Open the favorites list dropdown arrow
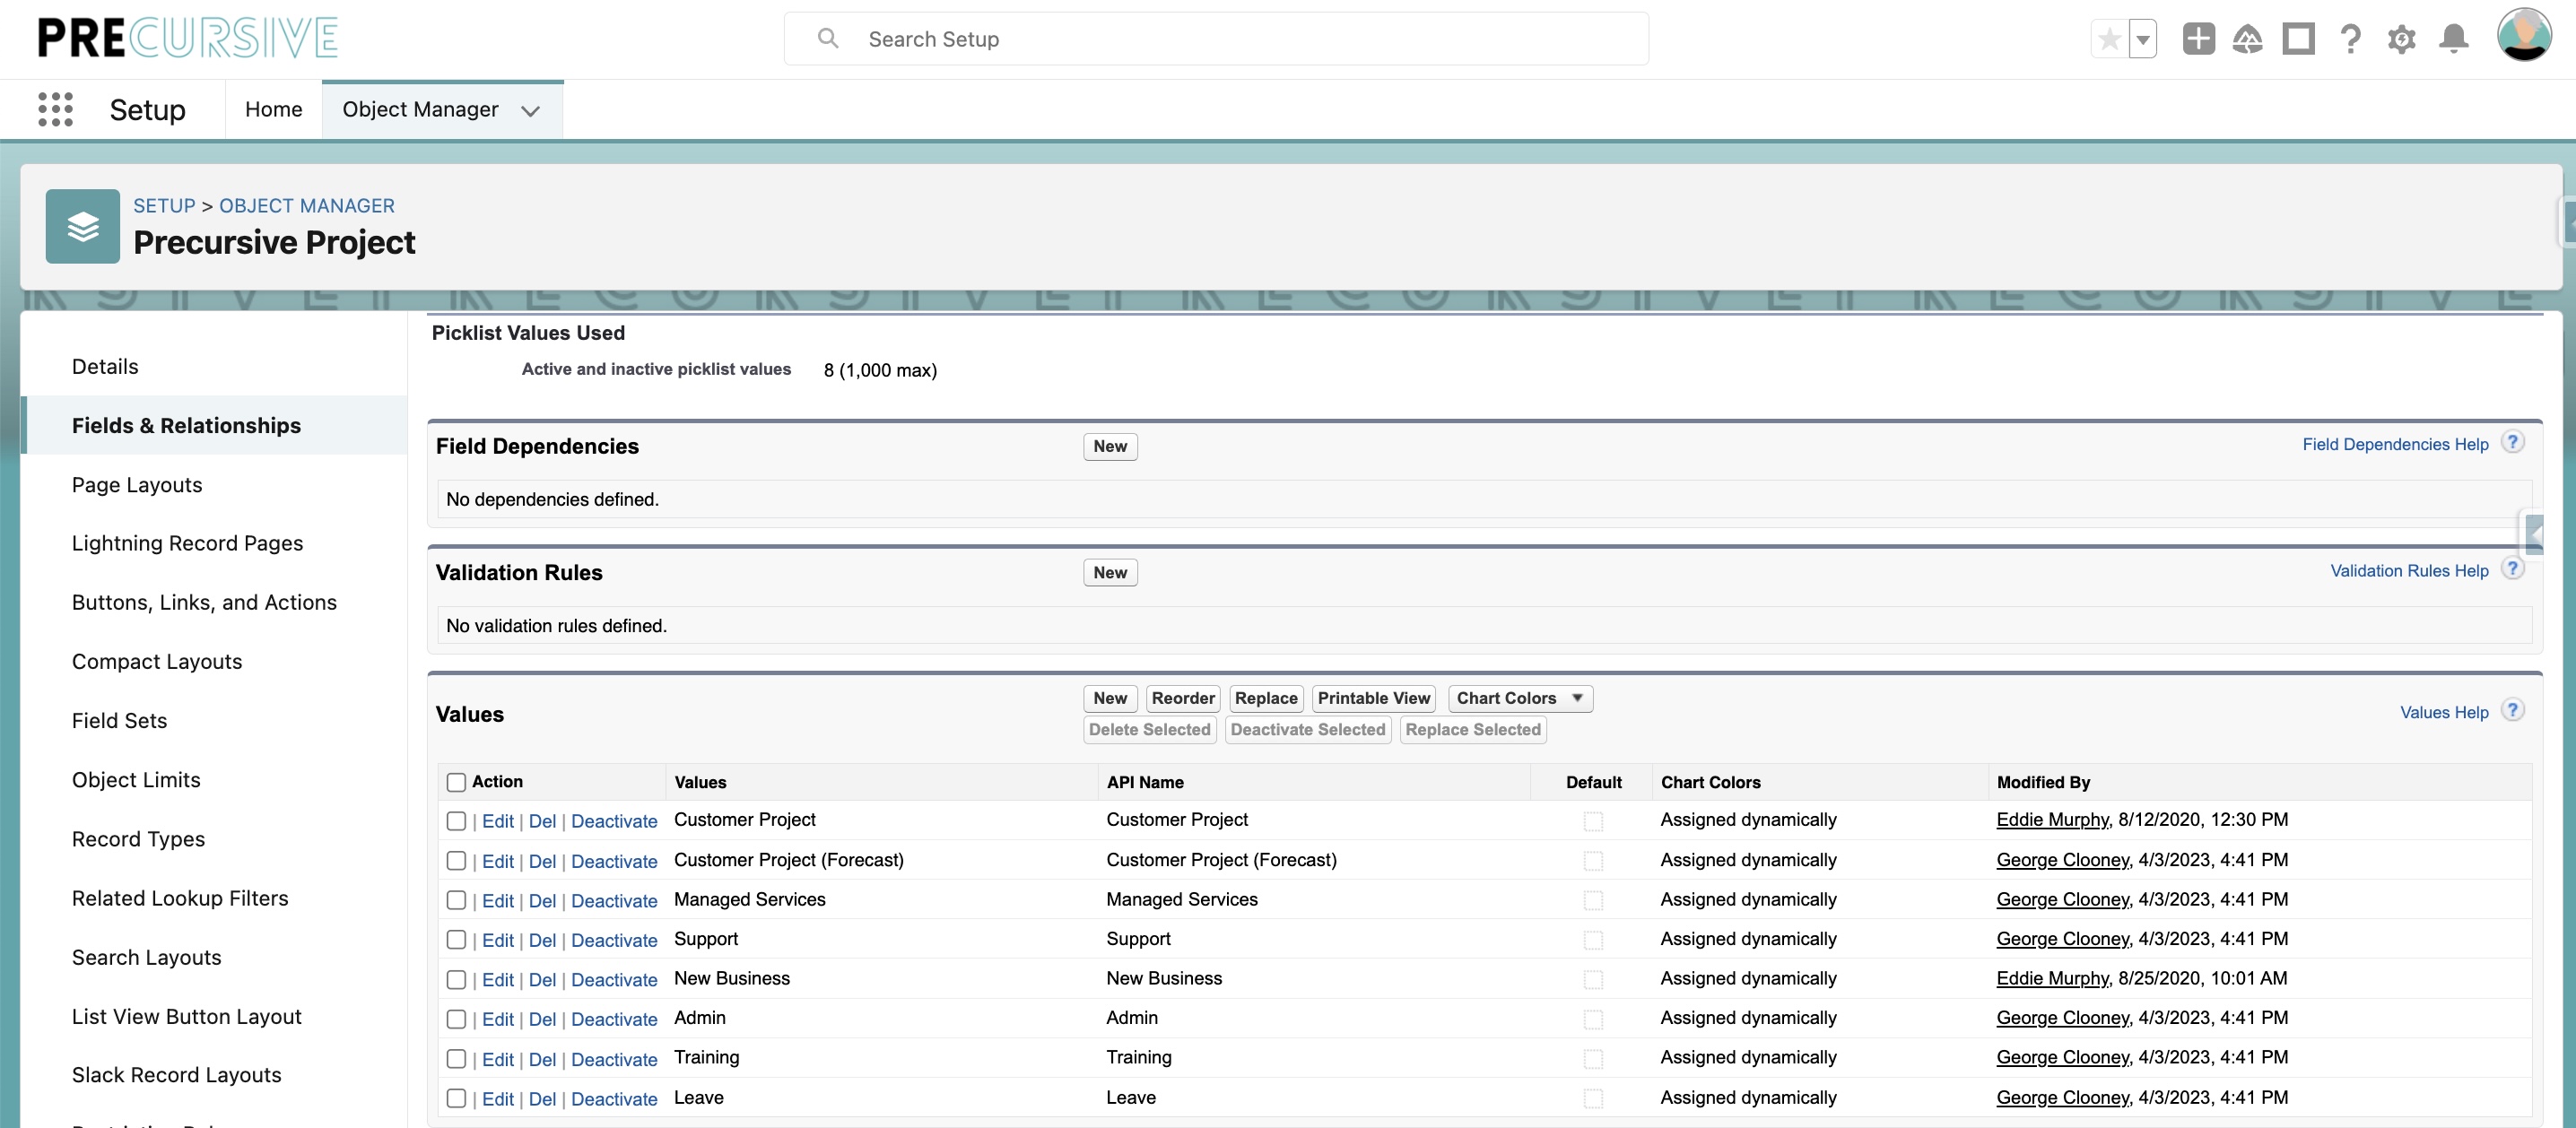The height and width of the screenshot is (1128, 2576). (2141, 39)
